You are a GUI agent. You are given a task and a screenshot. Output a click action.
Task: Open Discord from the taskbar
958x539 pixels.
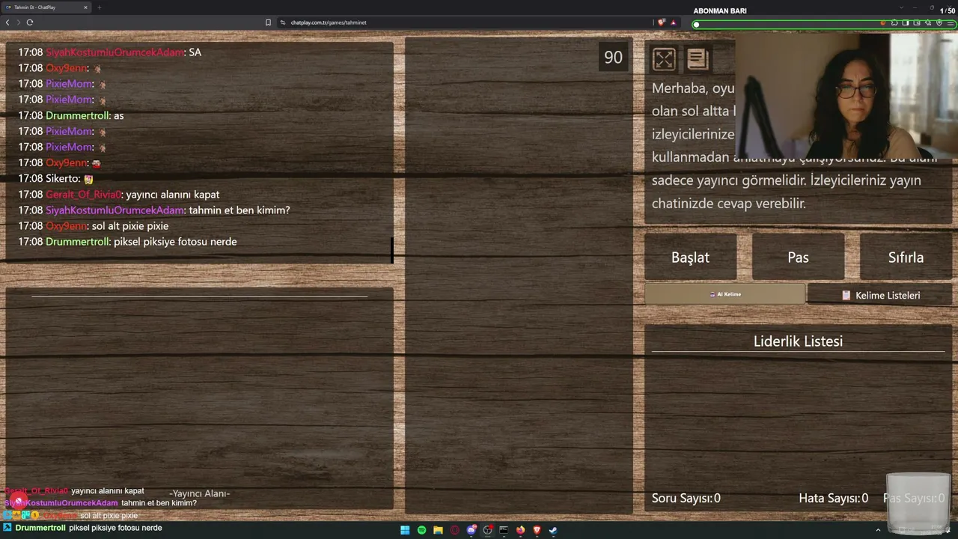[x=472, y=530]
